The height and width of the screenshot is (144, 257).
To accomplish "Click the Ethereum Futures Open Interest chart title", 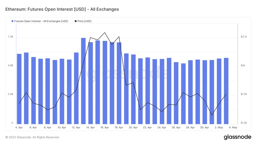I will pos(62,9).
